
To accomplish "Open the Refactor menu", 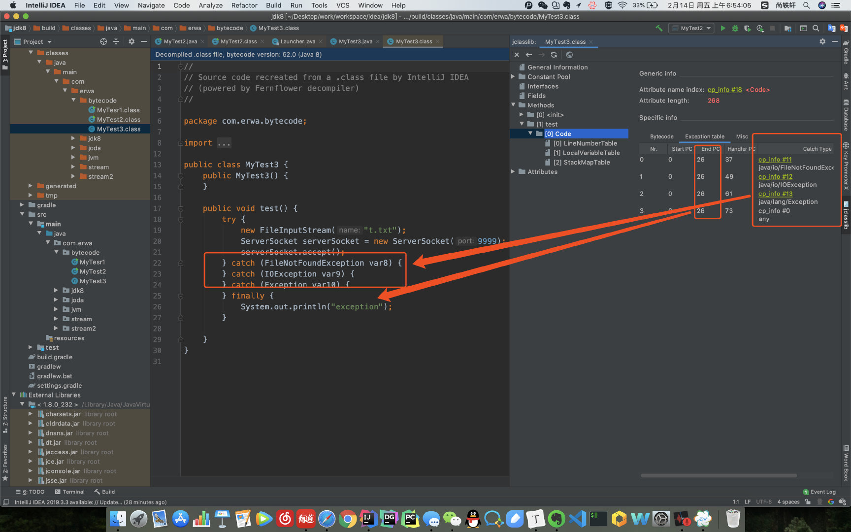I will 244,5.
